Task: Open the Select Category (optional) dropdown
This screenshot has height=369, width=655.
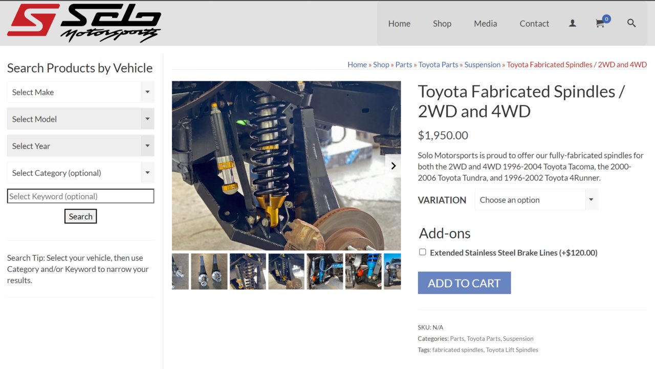Action: click(x=80, y=173)
